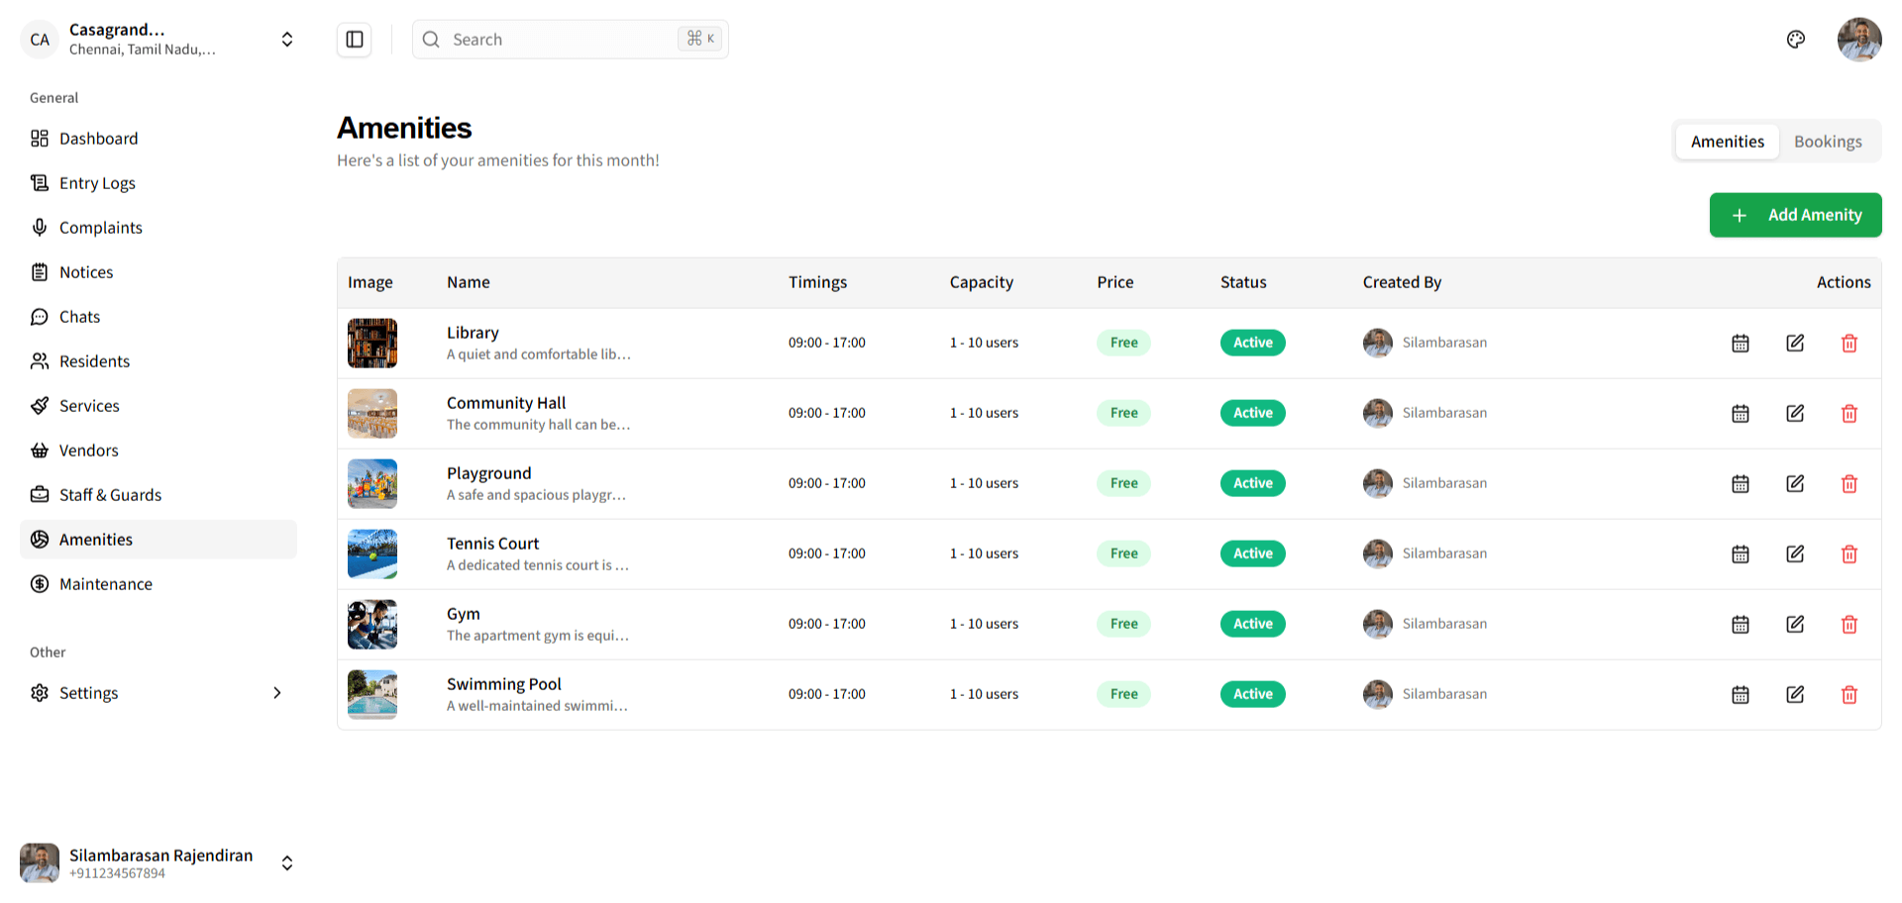The width and height of the screenshot is (1902, 903).
Task: Open the Dashboard from the sidebar
Action: pos(98,139)
